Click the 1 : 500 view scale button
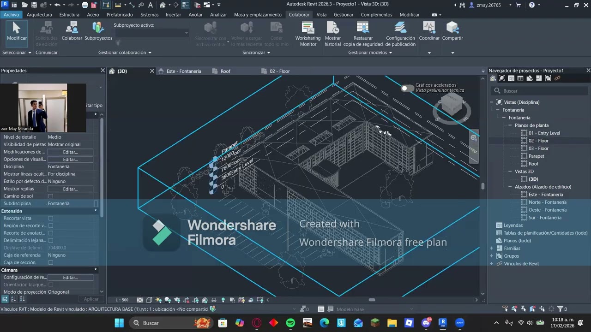The image size is (591, 332). coord(122,300)
